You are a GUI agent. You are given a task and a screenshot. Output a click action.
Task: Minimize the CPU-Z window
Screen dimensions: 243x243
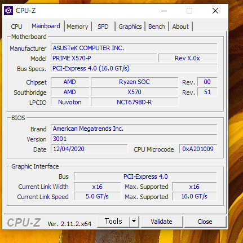pyautogui.click(x=164, y=11)
